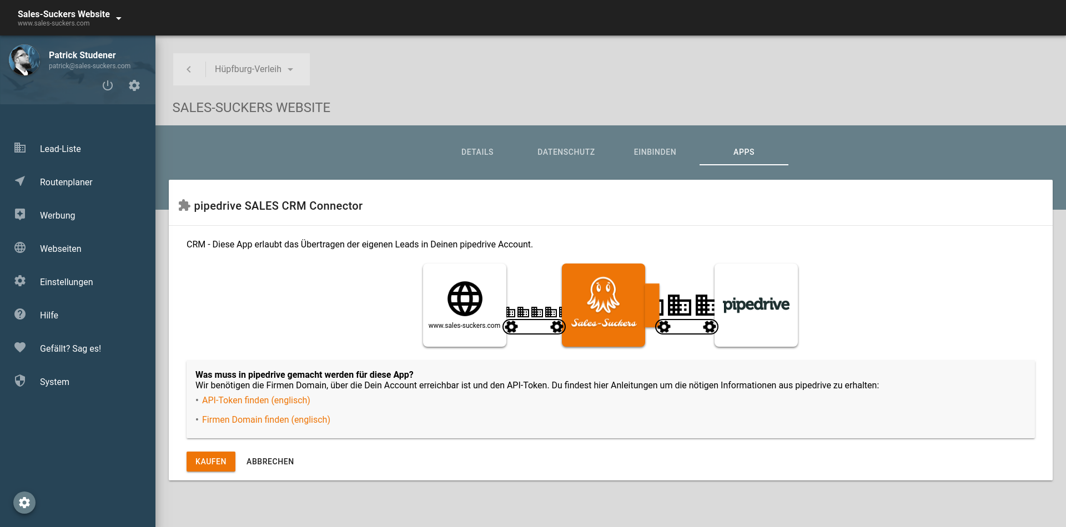The height and width of the screenshot is (527, 1066).
Task: Click the Hilfe question mark icon
Action: (20, 314)
